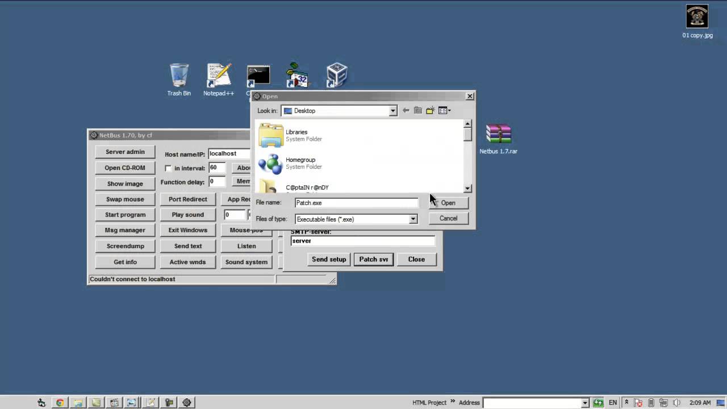Click the Mouse pos button
This screenshot has width=727, height=409.
246,231
